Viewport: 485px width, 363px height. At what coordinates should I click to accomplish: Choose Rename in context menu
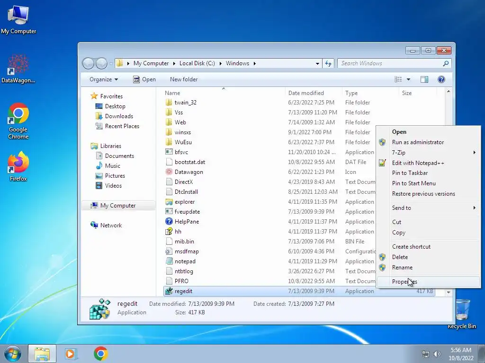point(428,268)
